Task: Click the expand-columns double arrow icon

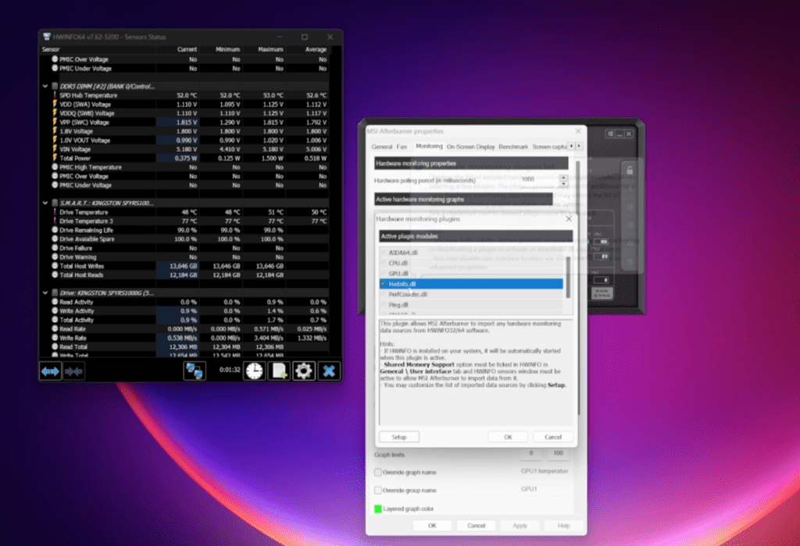Action: click(x=50, y=371)
